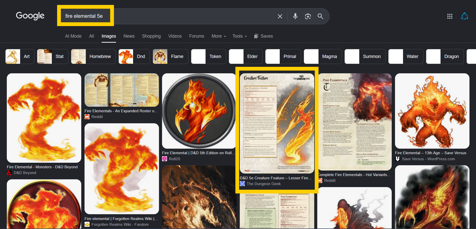Open the Videos tab
This screenshot has height=229, width=476.
tap(175, 36)
